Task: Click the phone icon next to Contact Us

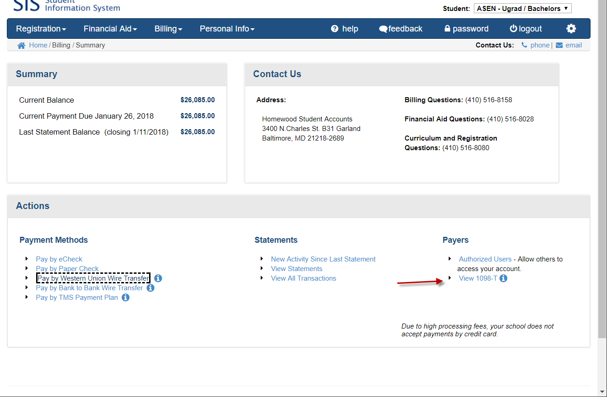Action: click(x=524, y=45)
